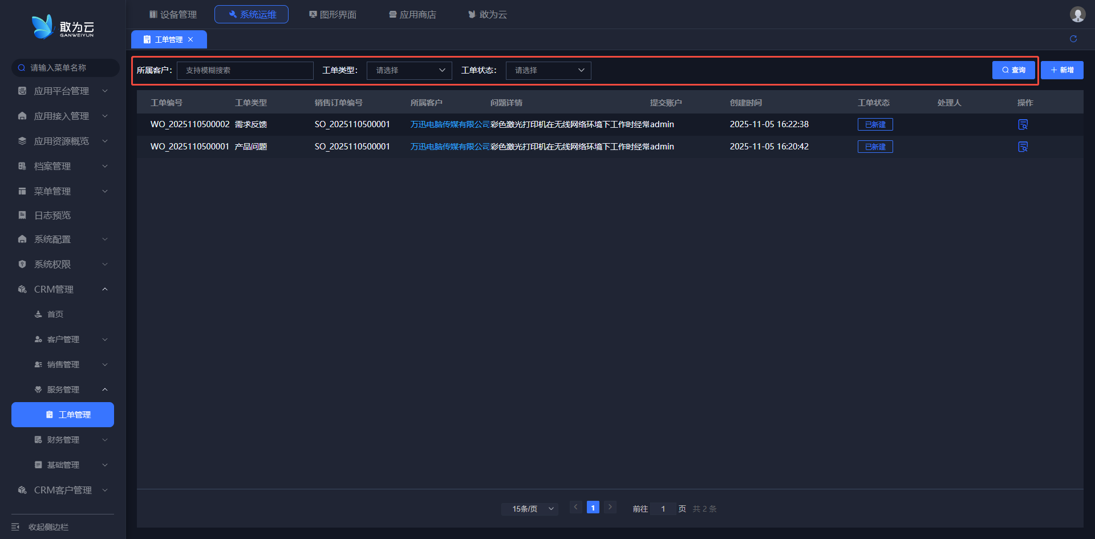Click the sidebar menu search icon
Viewport: 1095px width, 539px height.
click(x=22, y=68)
